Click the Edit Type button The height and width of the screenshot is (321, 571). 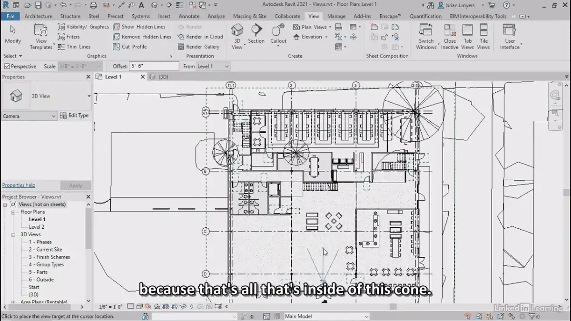75,116
